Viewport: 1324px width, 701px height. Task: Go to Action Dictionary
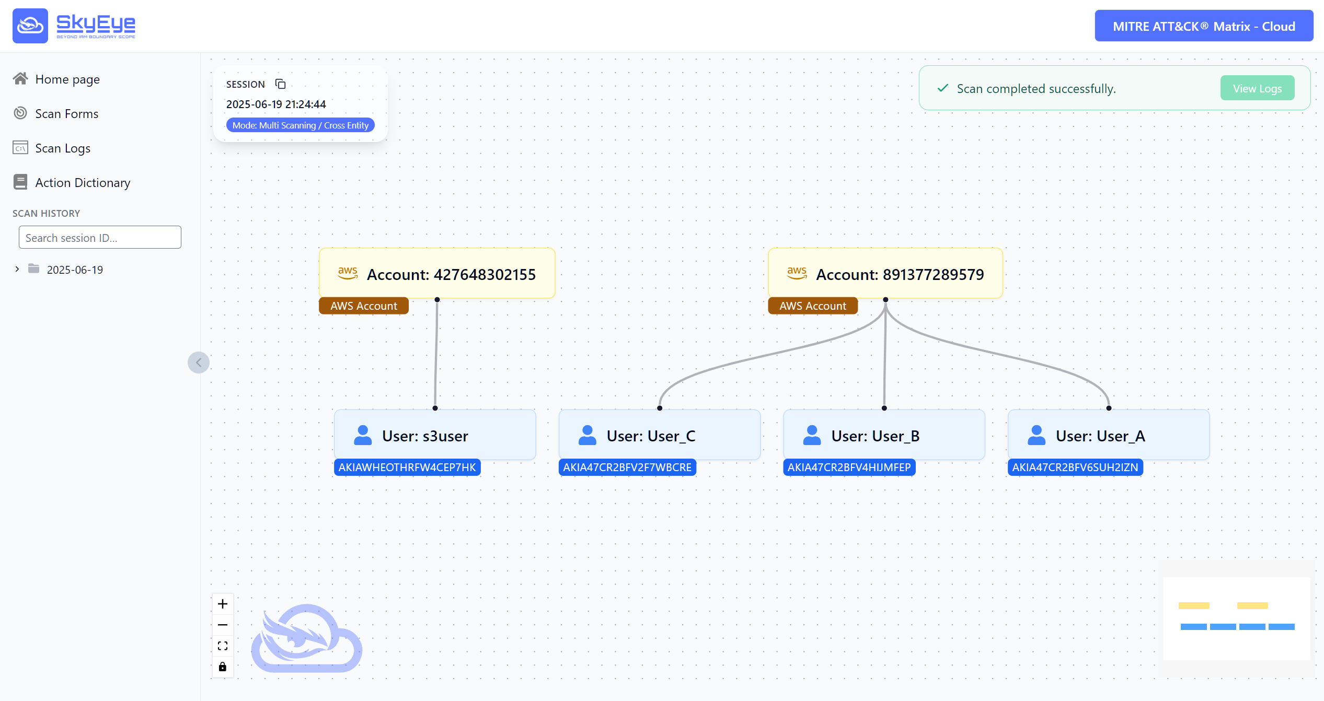83,183
